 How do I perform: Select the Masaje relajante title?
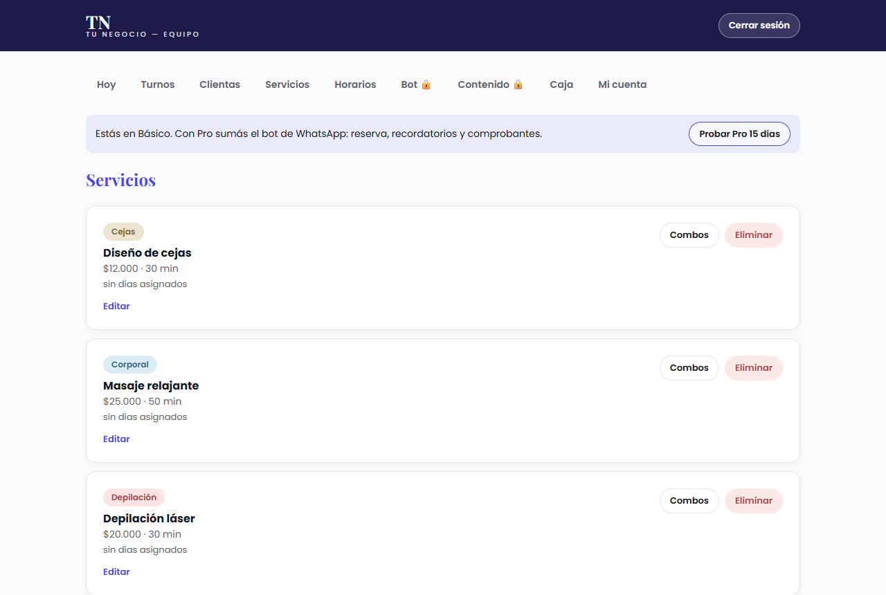(x=151, y=385)
